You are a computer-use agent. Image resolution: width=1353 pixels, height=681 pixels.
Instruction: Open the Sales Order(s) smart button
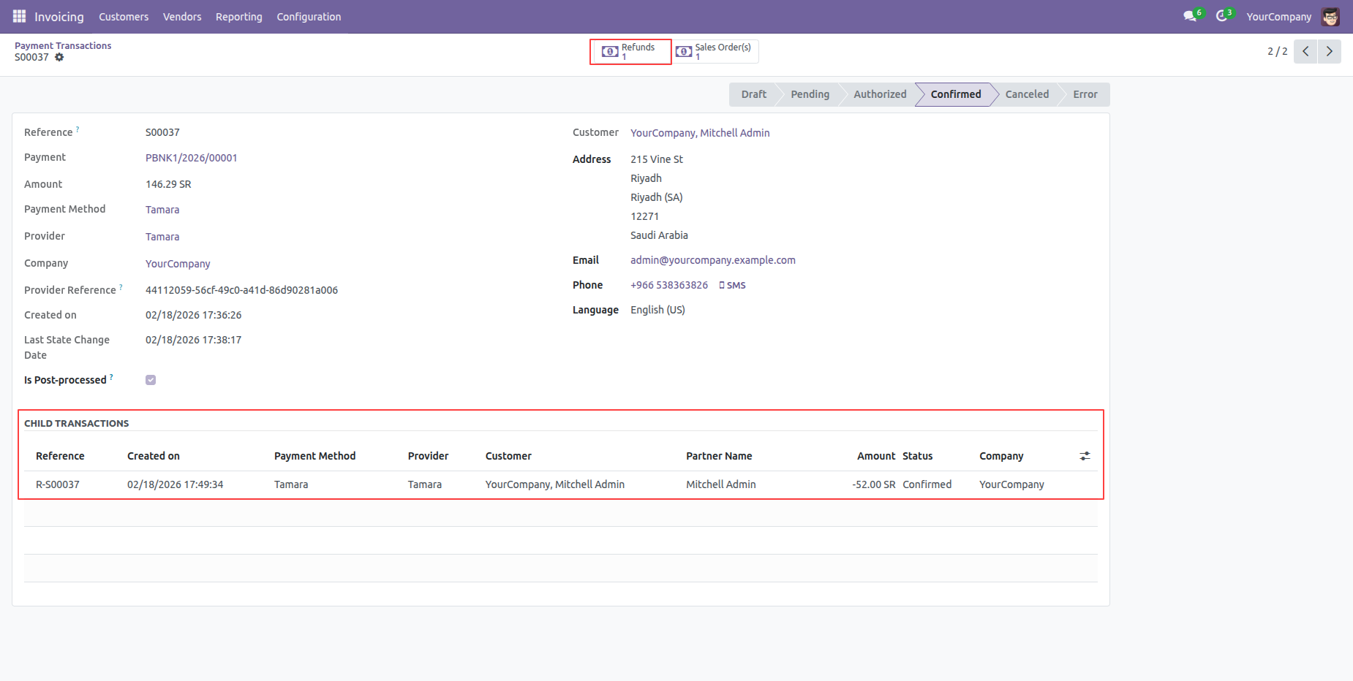click(x=715, y=51)
